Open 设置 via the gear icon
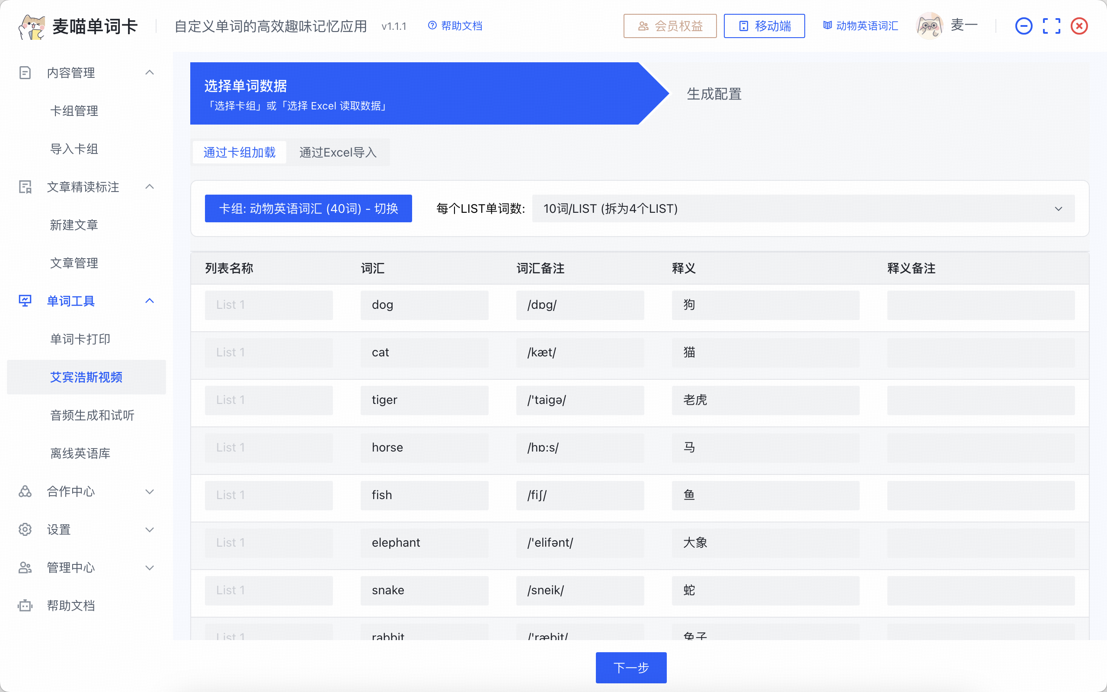This screenshot has height=692, width=1107. click(25, 529)
